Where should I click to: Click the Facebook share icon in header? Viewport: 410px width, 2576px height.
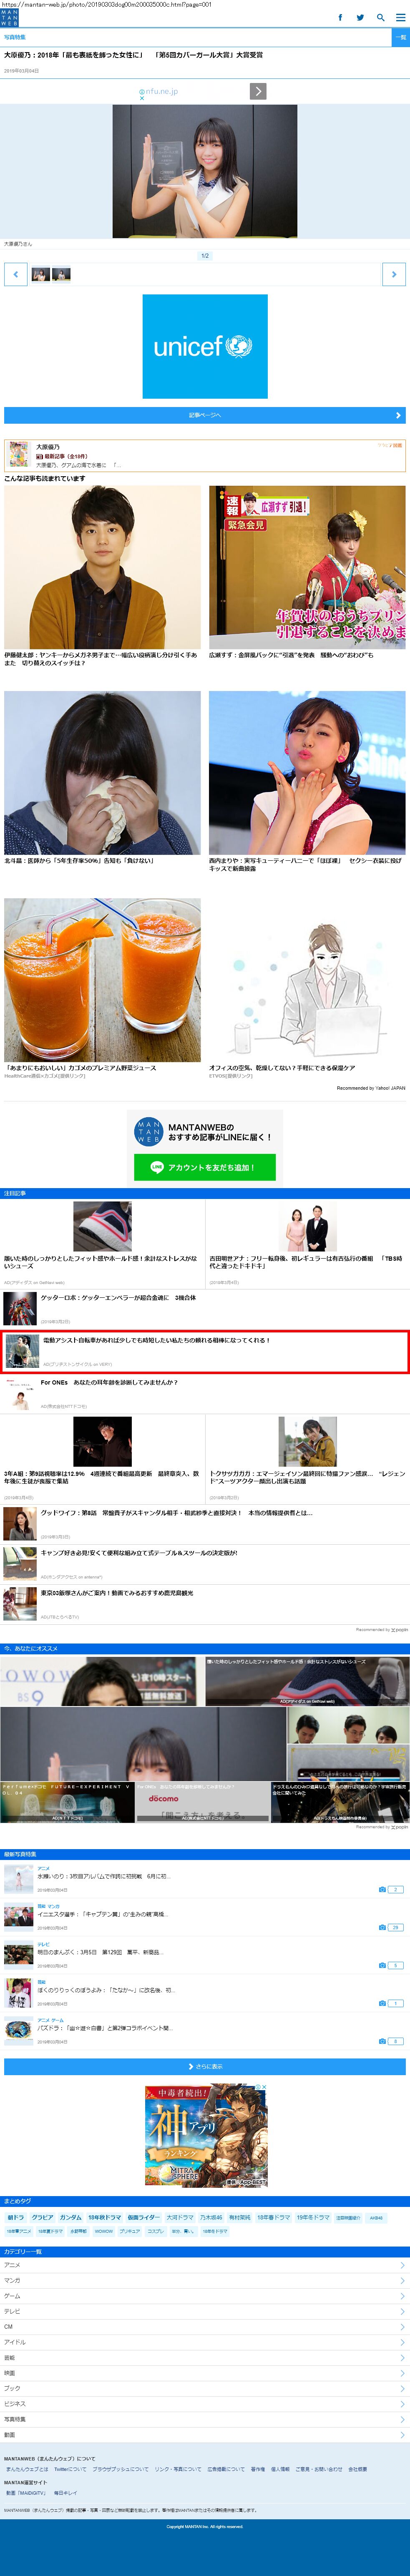pyautogui.click(x=340, y=17)
